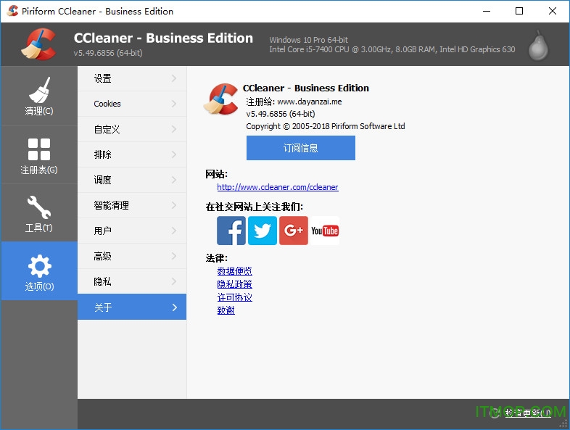Click the YouTube icon
Image resolution: width=570 pixels, height=430 pixels.
325,231
